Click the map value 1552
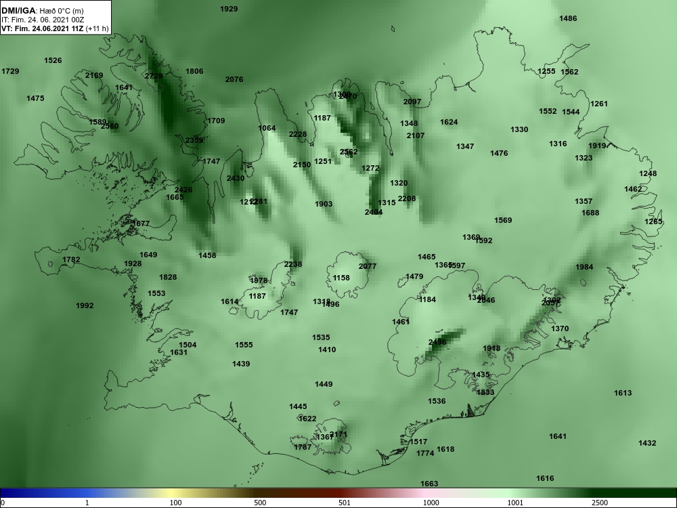 (548, 112)
